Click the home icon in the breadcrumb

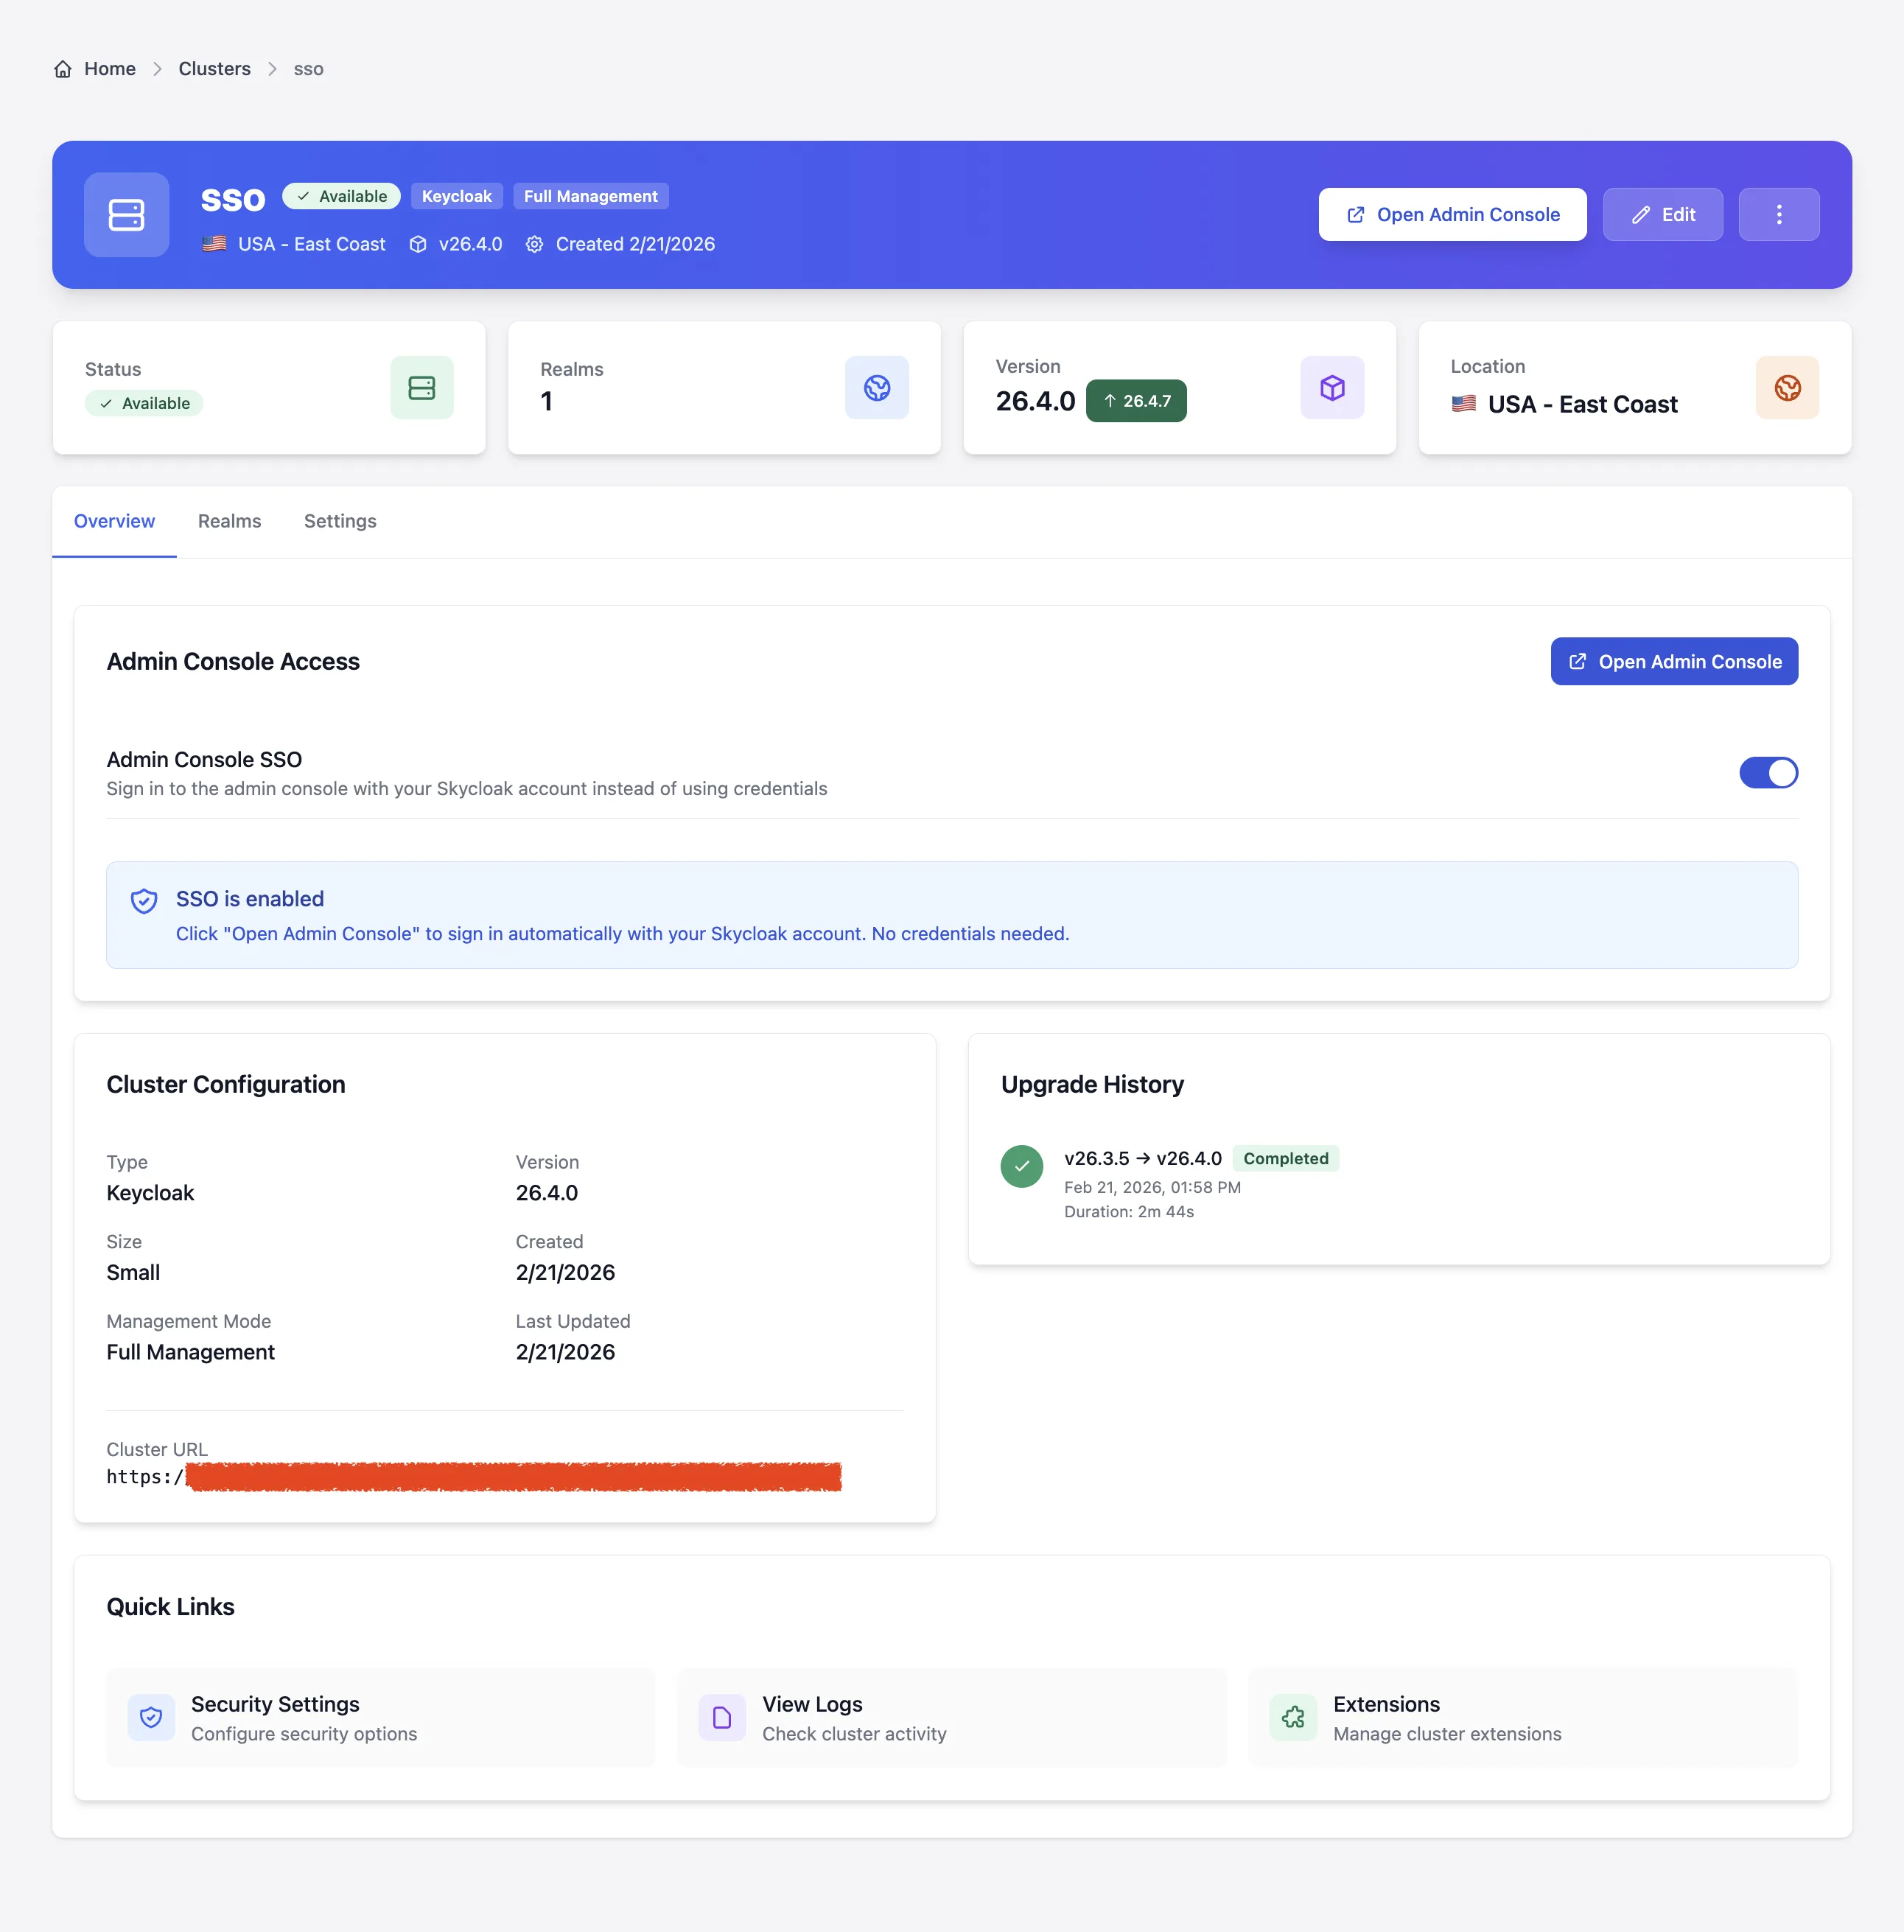click(63, 68)
